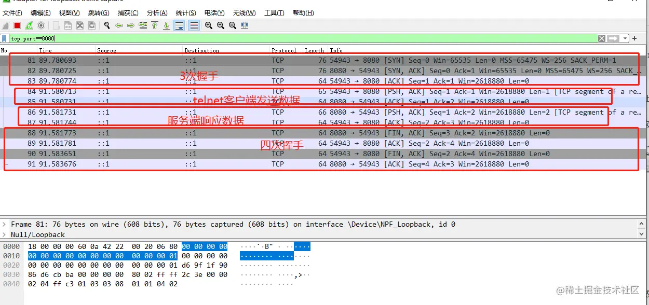This screenshot has width=649, height=305.
Task: Sort by the Length column header
Action: [x=315, y=50]
